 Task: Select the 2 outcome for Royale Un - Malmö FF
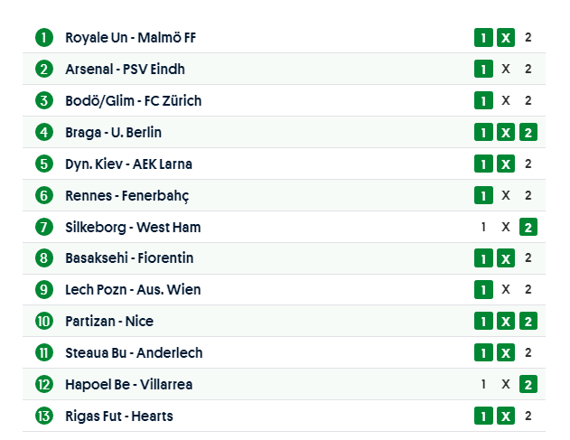pyautogui.click(x=528, y=38)
